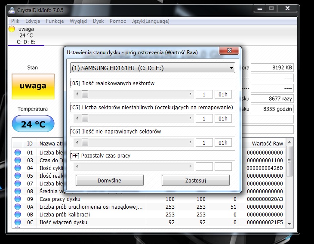
Task: Click the [C6] decimal value field
Action: click(204, 142)
